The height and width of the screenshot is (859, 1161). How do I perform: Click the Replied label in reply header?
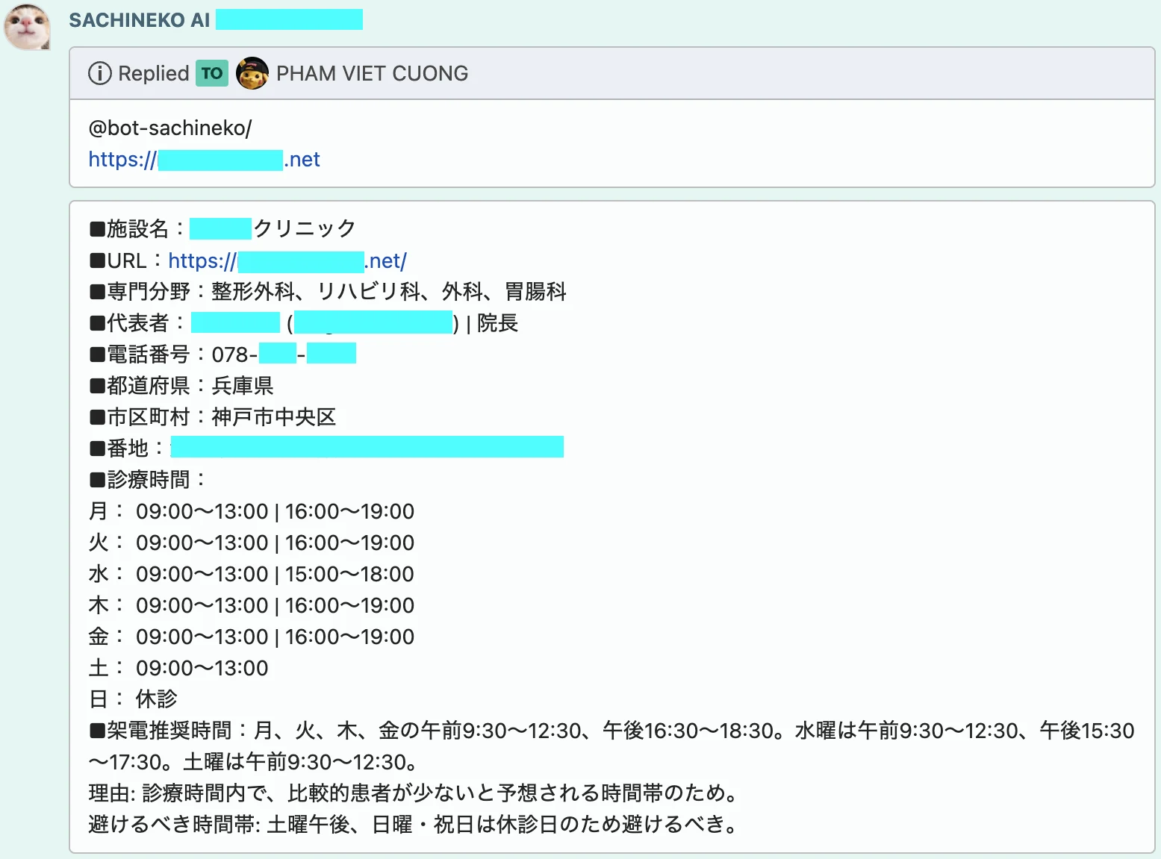(153, 73)
